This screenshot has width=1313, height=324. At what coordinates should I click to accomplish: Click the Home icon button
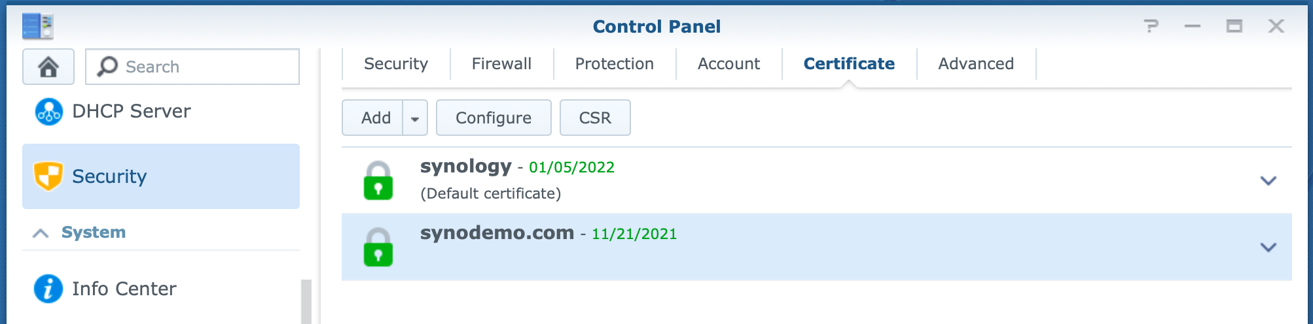click(48, 67)
